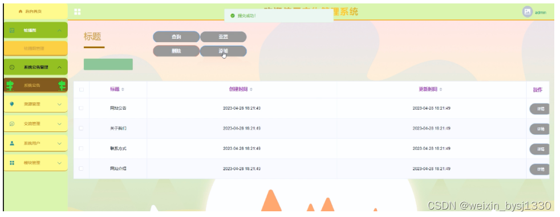Click the 网站公告 title cell

(x=118, y=108)
